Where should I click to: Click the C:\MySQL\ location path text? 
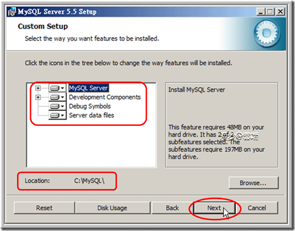tap(90, 181)
